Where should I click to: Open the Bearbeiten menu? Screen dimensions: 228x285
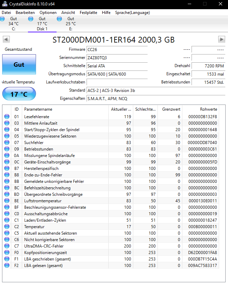pos(25,13)
